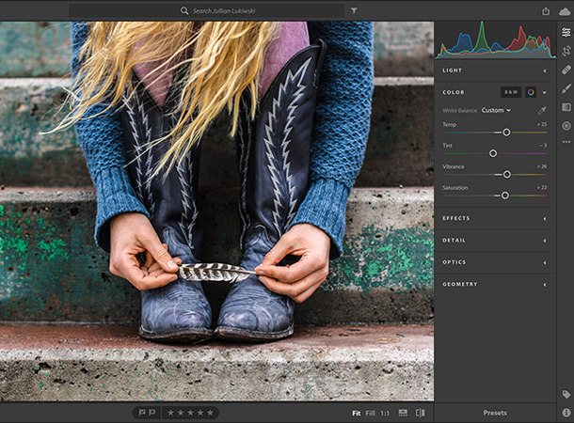Pick the white balance eyedropper
574x423 pixels.
coord(542,110)
